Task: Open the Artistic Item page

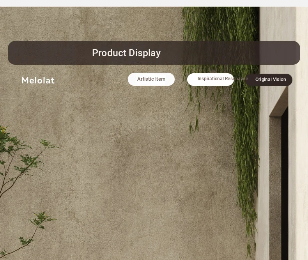Action: pos(151,80)
